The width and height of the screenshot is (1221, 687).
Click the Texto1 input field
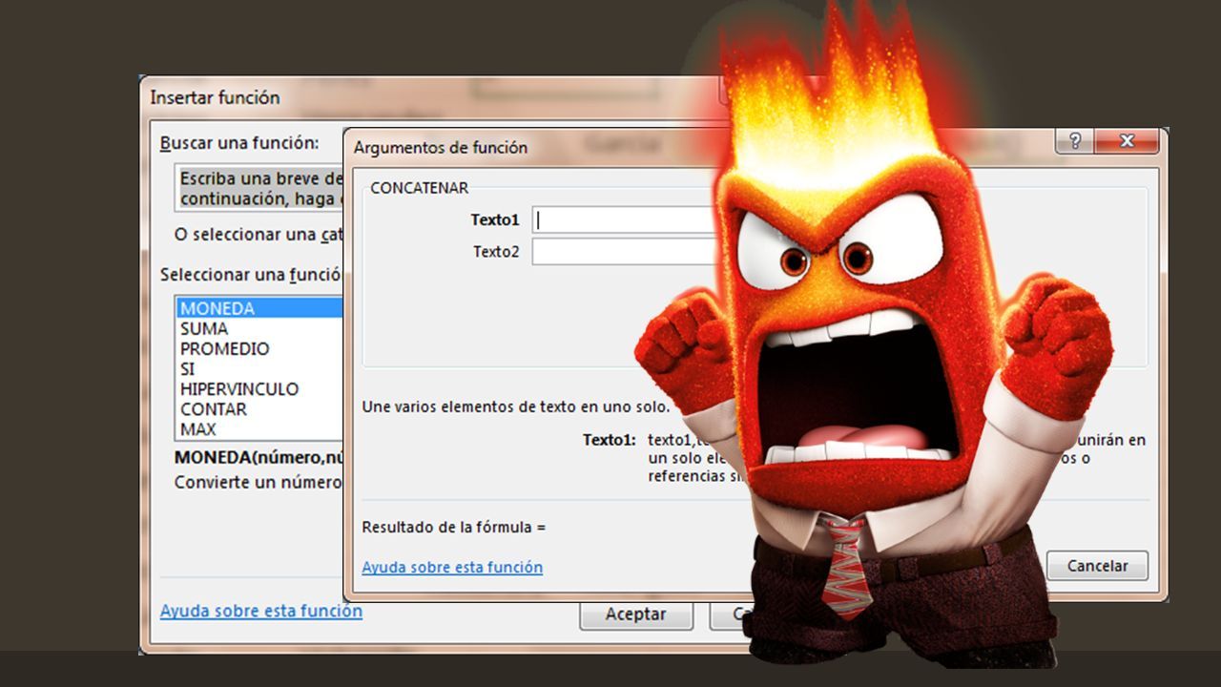point(625,220)
